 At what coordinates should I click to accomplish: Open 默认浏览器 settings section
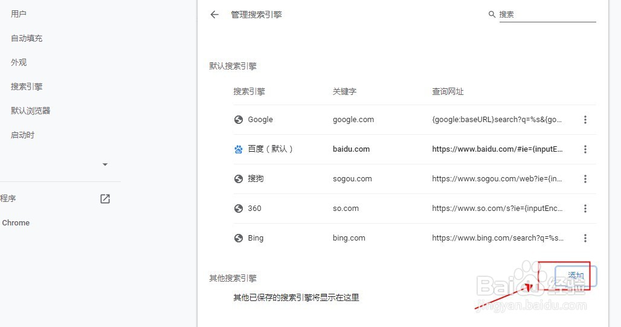pos(30,111)
